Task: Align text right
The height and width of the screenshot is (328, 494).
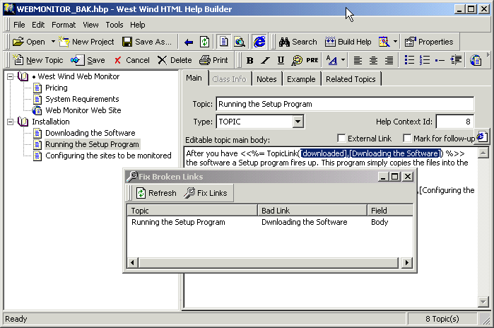Action: tap(389, 60)
